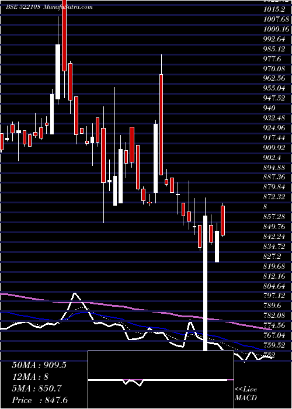Click the '12MA' readout
The image size is (292, 409).
30,377
